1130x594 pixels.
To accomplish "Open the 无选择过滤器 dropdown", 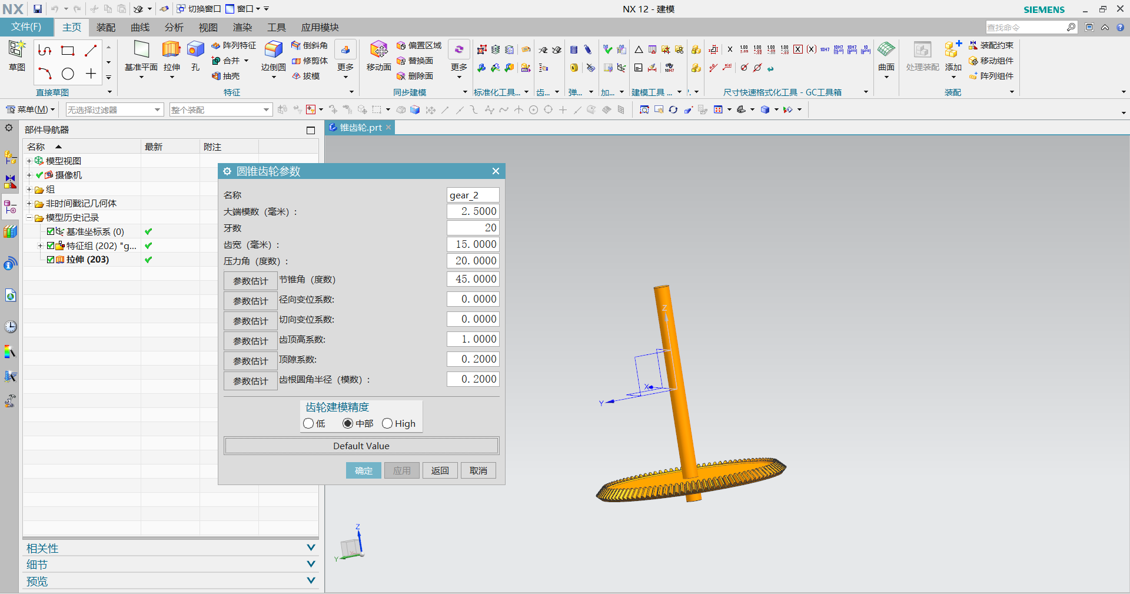I will click(114, 109).
